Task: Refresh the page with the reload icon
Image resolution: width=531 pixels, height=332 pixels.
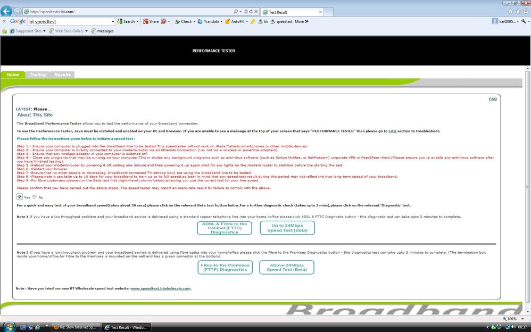Action: (251, 12)
